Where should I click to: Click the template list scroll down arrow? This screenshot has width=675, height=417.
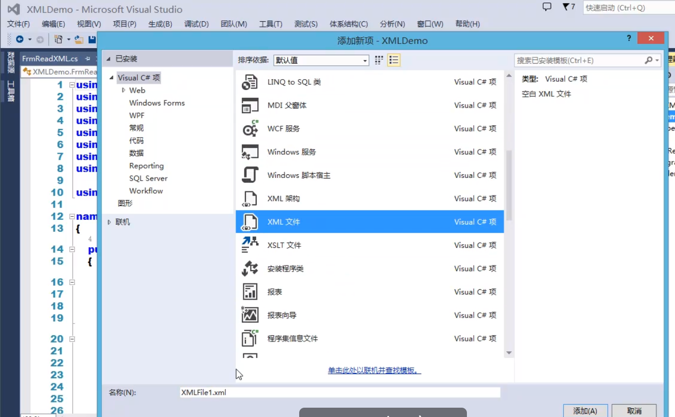point(509,353)
